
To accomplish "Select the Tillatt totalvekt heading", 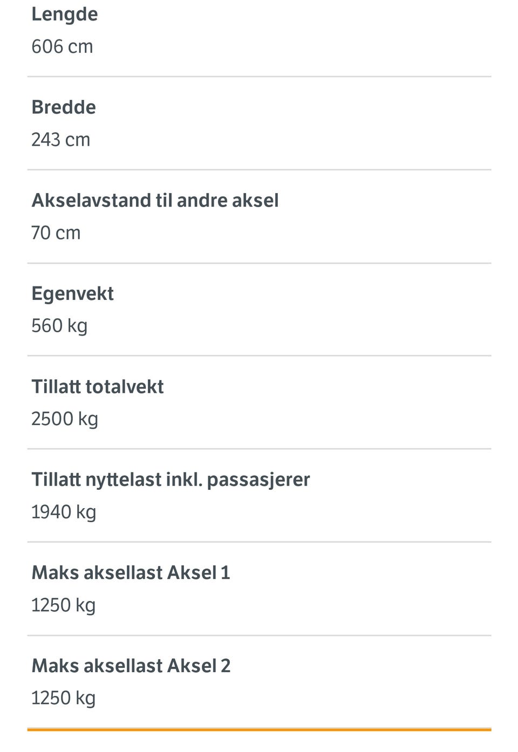I will (x=98, y=387).
